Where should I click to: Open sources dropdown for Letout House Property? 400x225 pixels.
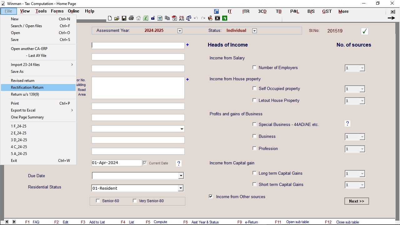(x=362, y=101)
